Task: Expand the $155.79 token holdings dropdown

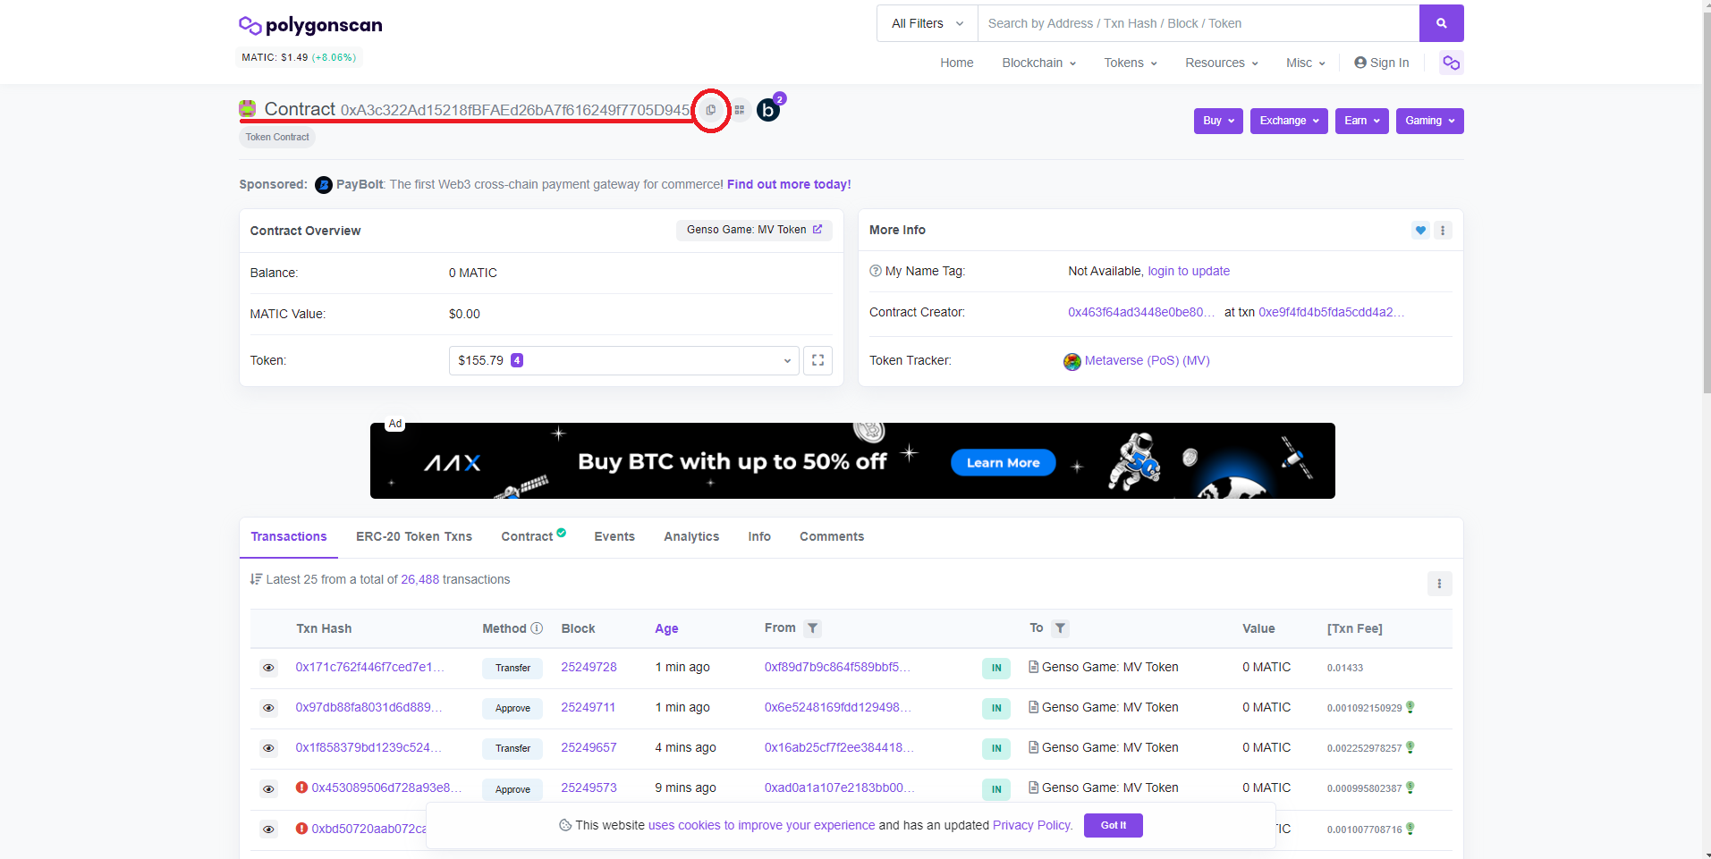Action: 623,360
